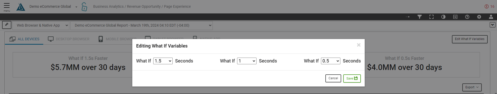
Task: View the 16 alerts indicator
Action: 489,6
